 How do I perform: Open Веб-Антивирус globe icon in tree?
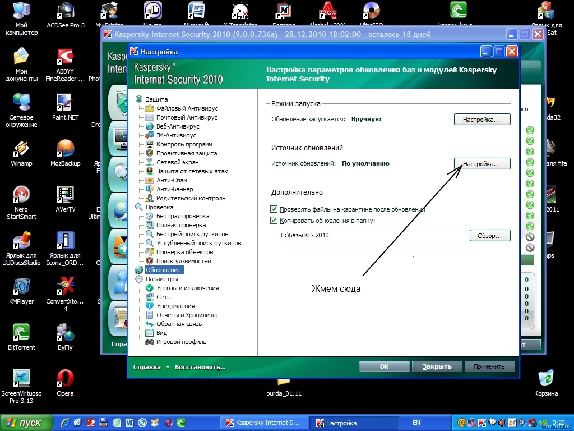click(149, 126)
